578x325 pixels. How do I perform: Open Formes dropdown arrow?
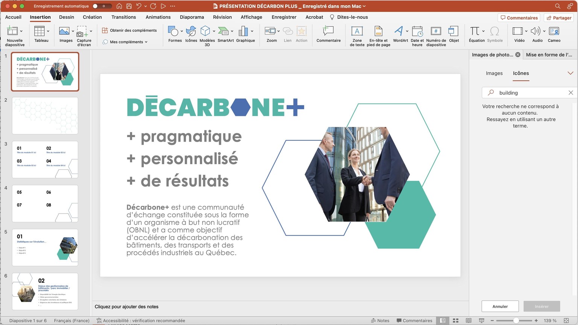point(181,31)
